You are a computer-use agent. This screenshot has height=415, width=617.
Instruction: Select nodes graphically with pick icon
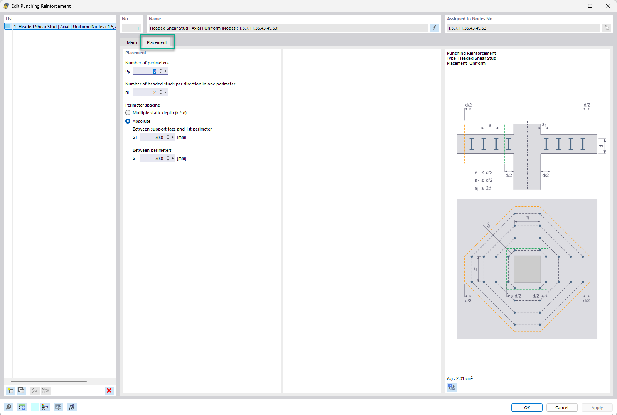[607, 27]
